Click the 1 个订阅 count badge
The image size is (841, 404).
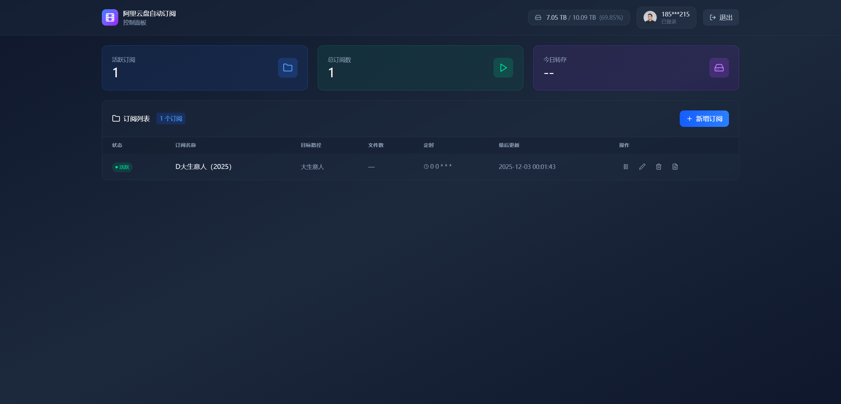pos(170,119)
